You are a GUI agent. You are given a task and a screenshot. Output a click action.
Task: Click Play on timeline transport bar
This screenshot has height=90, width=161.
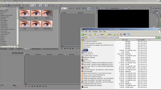coord(35,86)
